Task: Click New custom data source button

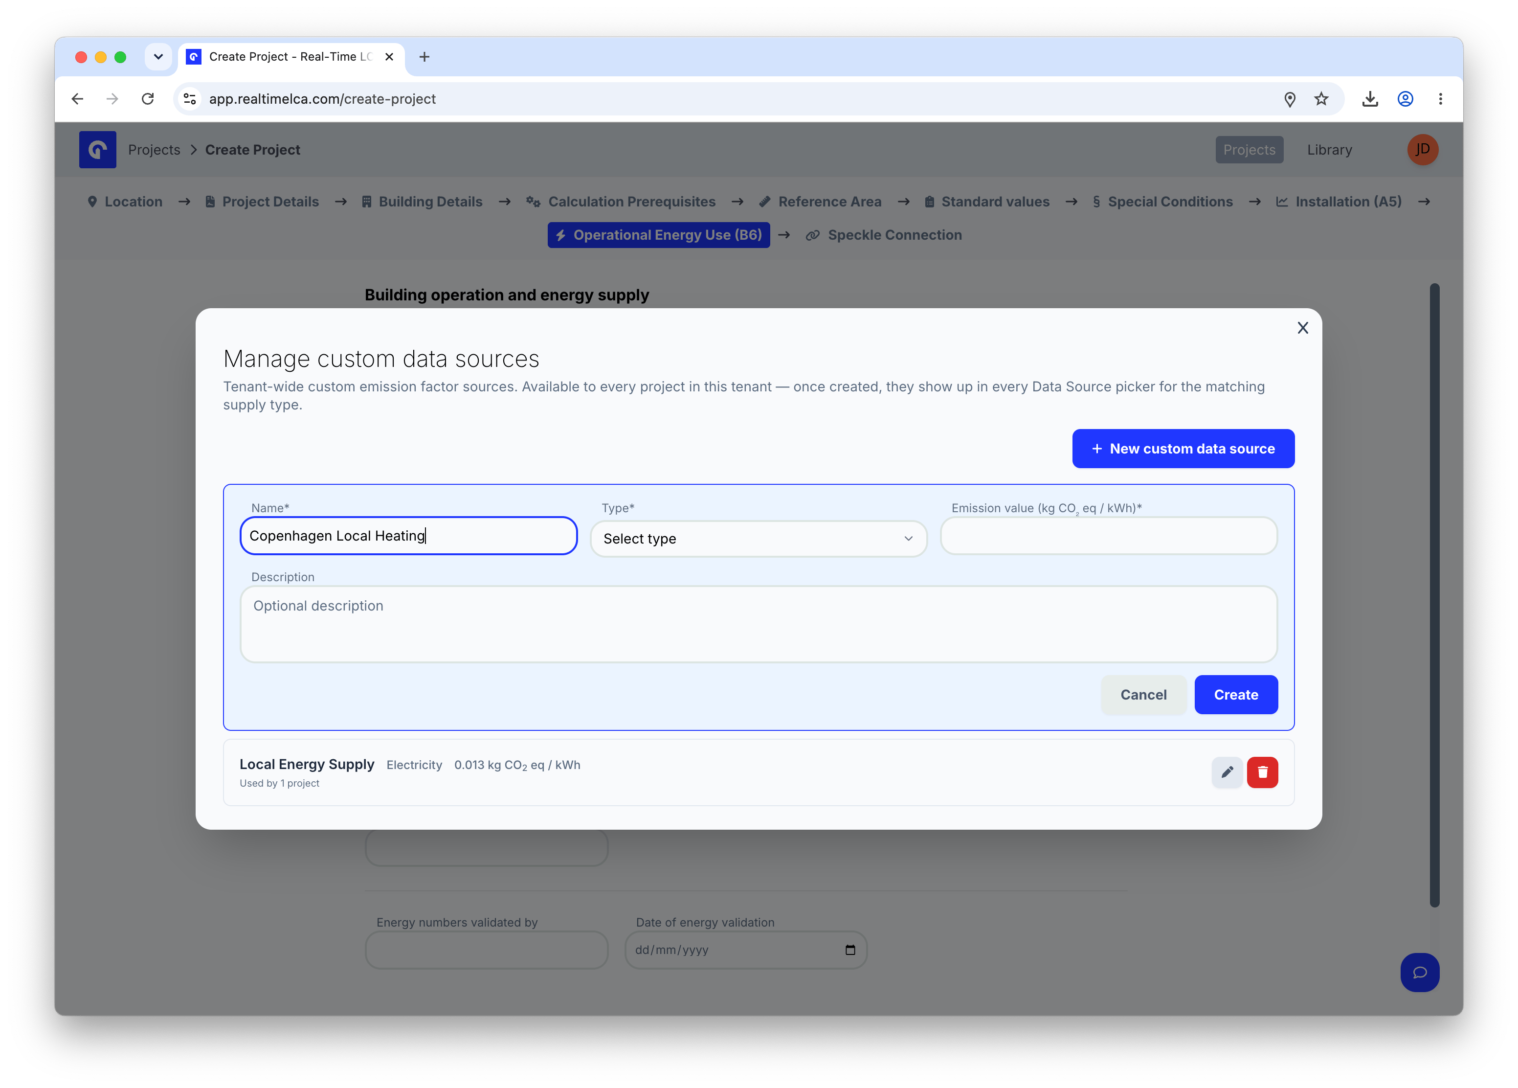Action: 1183,449
